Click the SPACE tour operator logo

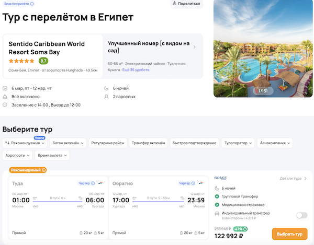point(220,178)
